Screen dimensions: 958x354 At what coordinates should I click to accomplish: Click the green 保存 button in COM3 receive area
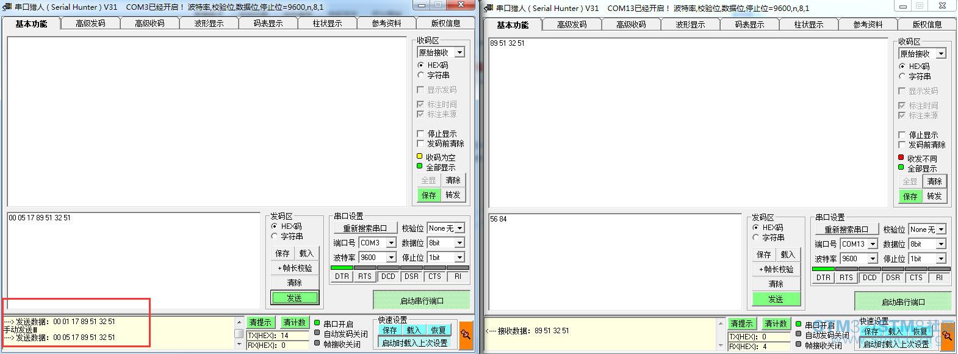[429, 195]
